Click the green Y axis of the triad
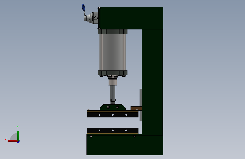245x159 pixels. tap(18, 136)
